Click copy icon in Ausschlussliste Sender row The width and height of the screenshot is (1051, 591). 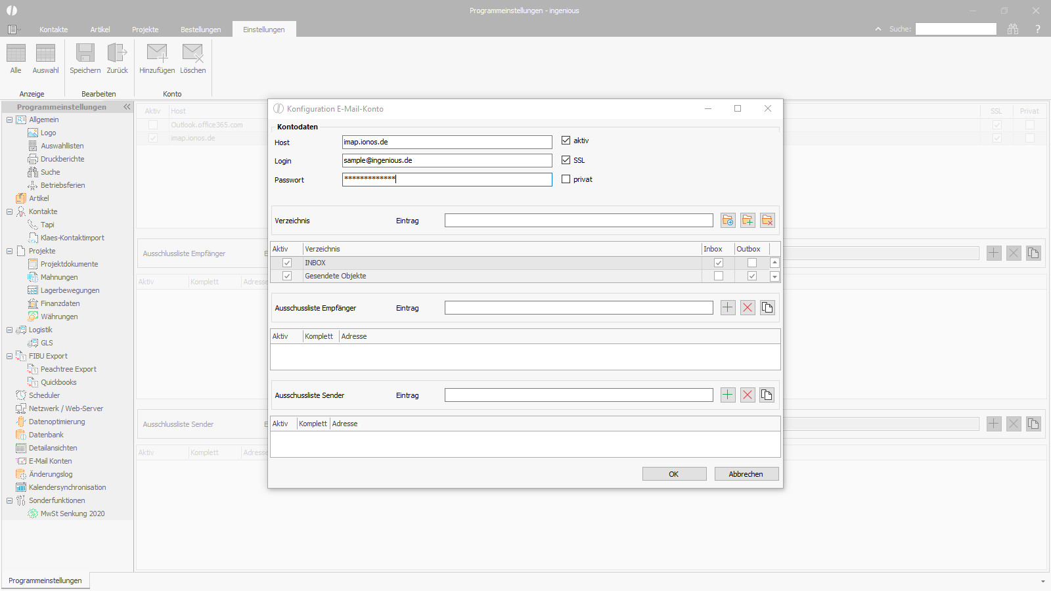tap(767, 395)
